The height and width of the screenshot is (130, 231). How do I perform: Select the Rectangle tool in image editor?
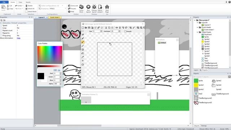point(83,49)
